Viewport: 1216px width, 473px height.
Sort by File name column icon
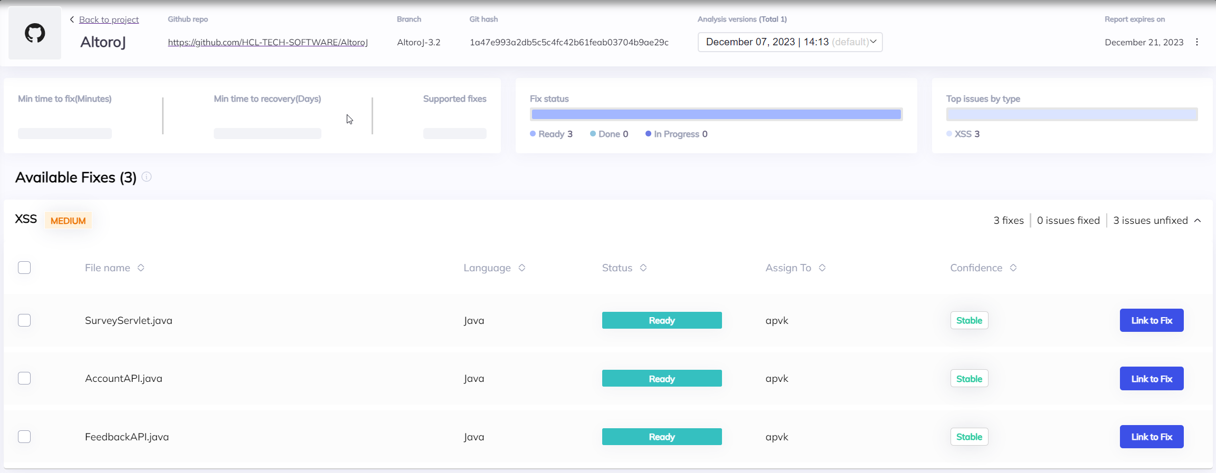coord(141,268)
